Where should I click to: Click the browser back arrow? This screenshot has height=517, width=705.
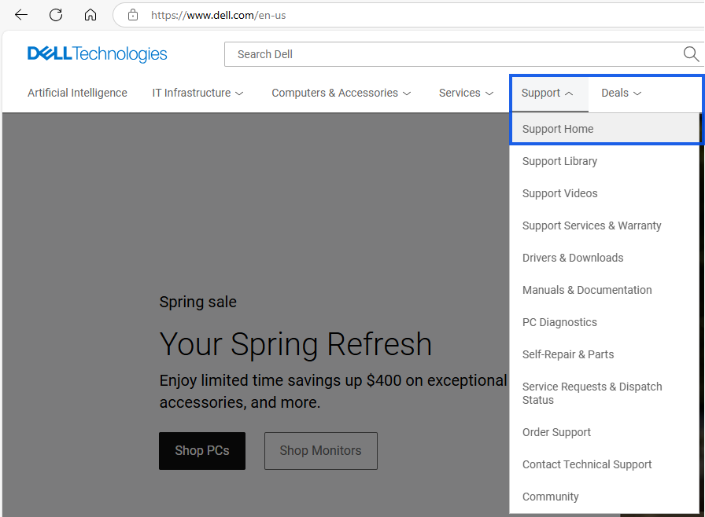20,14
